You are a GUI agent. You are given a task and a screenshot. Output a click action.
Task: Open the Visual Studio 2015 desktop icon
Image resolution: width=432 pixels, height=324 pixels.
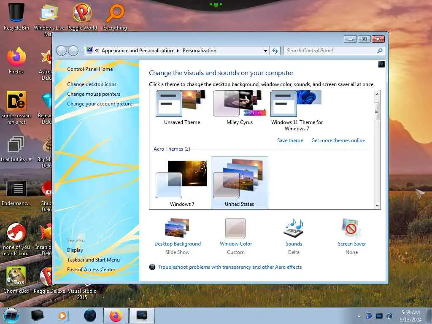tap(82, 291)
